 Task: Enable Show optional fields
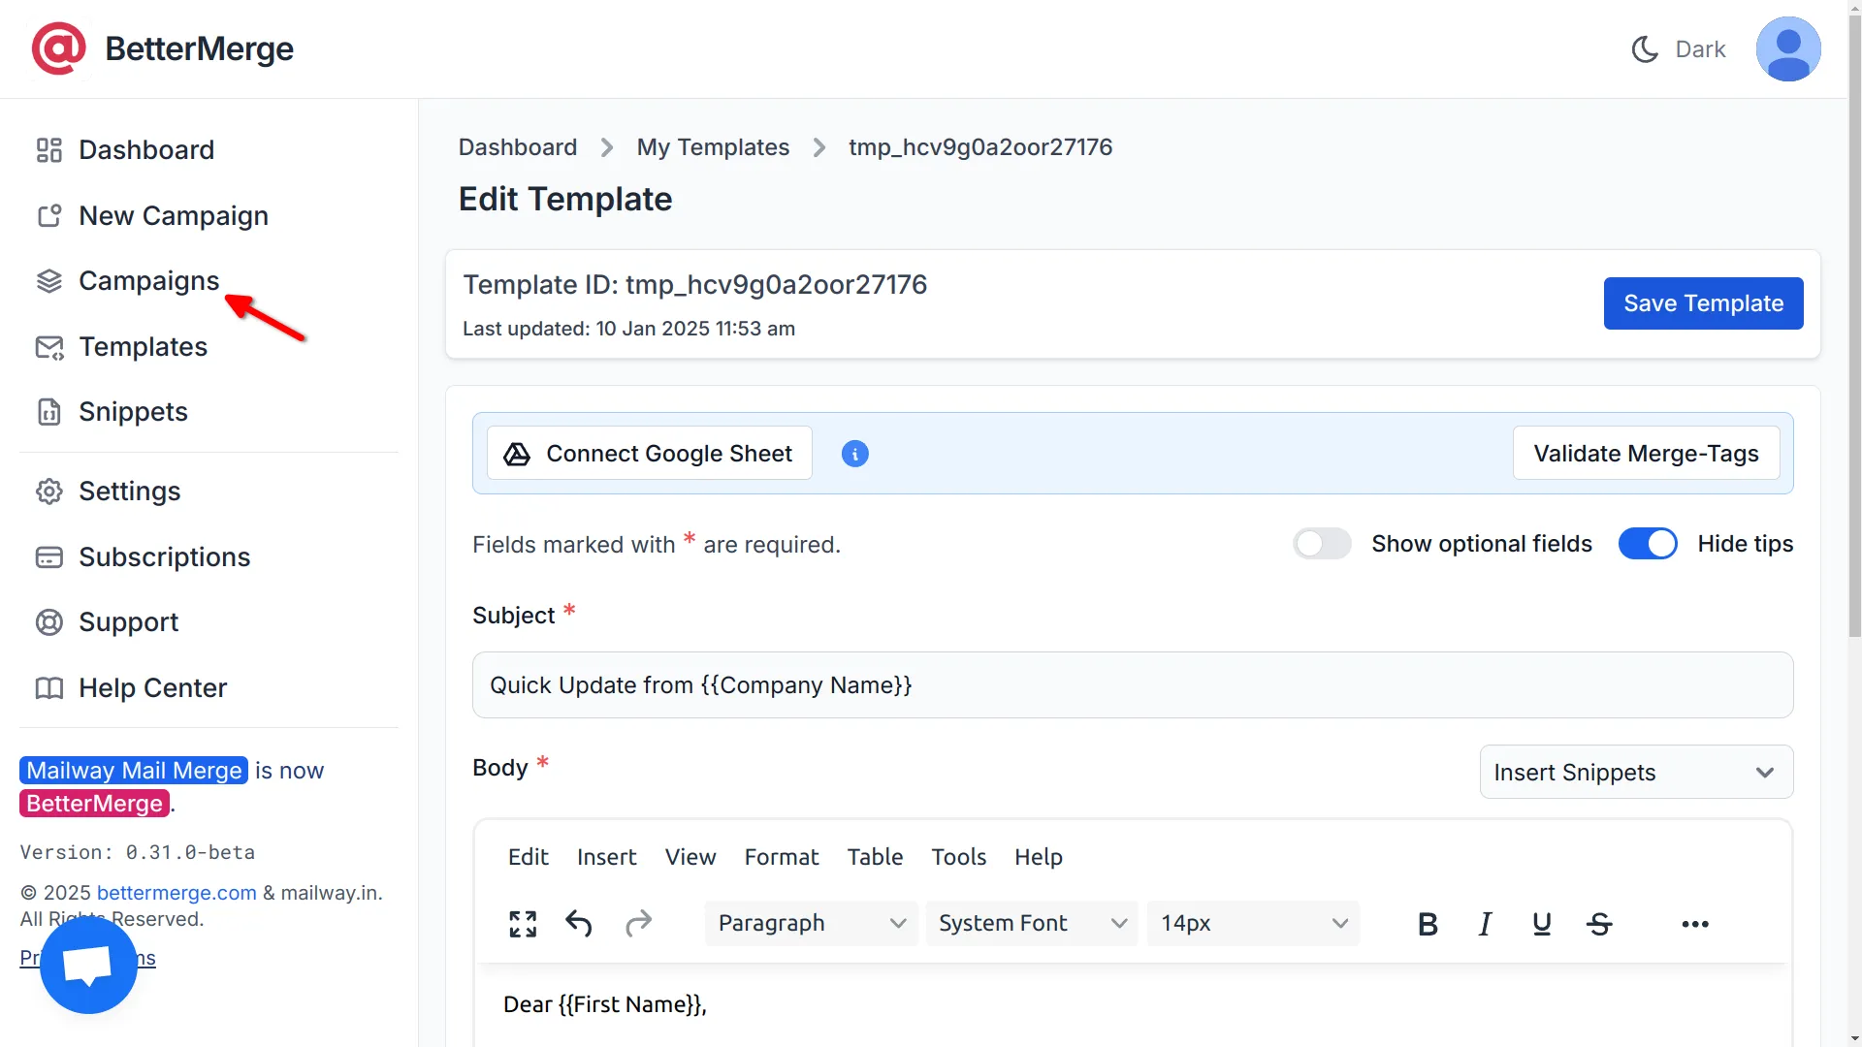[x=1322, y=544]
